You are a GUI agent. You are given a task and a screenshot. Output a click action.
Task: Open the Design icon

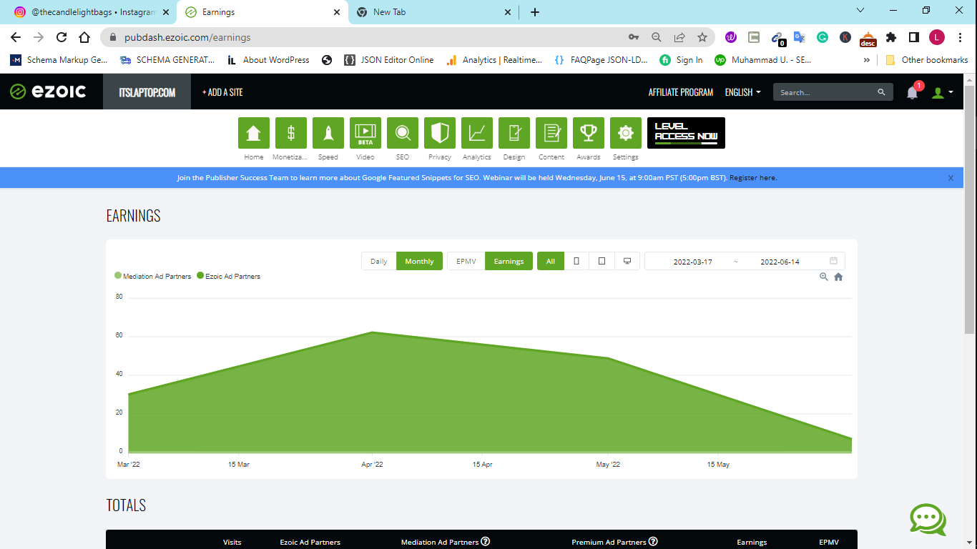514,133
